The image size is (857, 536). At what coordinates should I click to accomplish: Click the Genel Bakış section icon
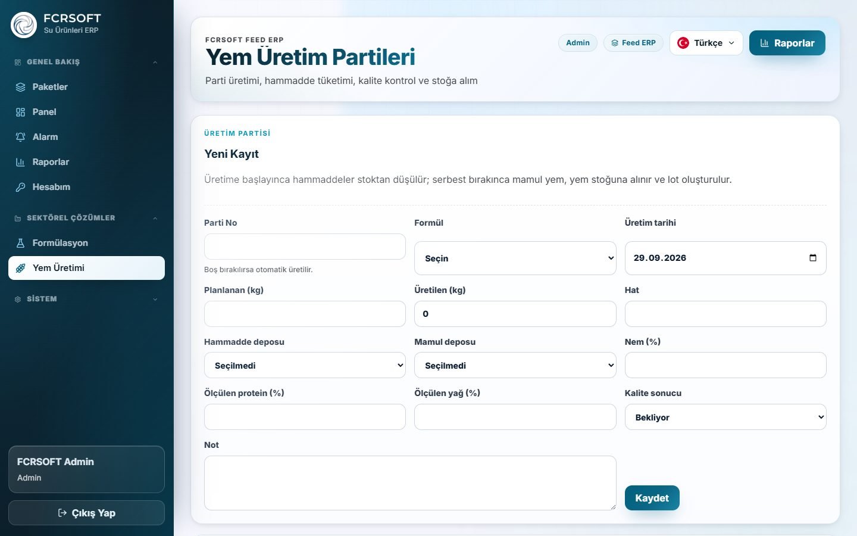18,62
